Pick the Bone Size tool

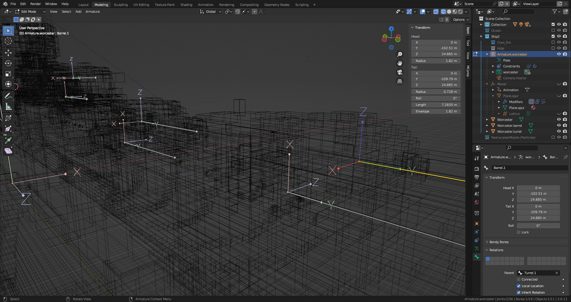(8, 129)
